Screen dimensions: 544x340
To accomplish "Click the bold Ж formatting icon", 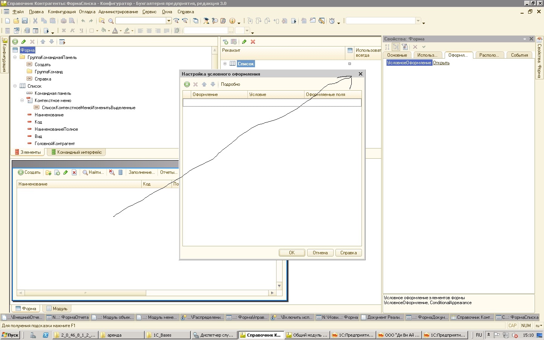I will 64,31.
